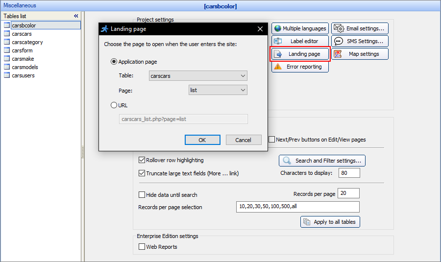
Task: Click the Label editor icon
Action: [278, 41]
